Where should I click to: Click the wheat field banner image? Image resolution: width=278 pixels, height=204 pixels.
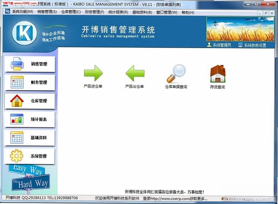coord(240,29)
